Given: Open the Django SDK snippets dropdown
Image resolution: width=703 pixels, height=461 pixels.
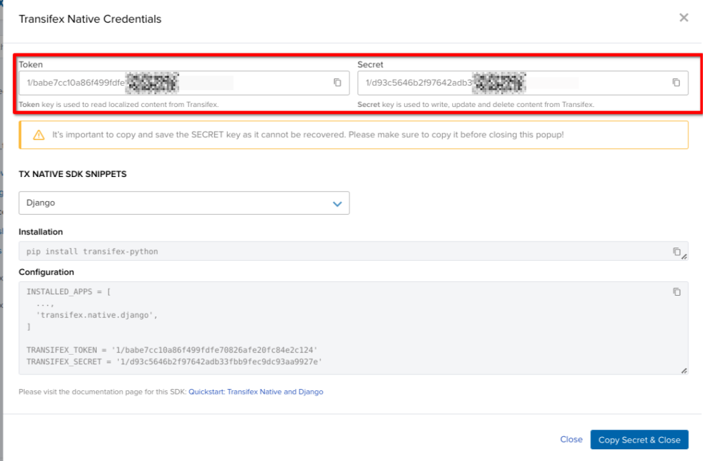Looking at the screenshot, I should coord(184,203).
